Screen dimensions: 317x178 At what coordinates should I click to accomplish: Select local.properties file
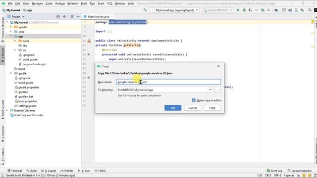[28, 101]
